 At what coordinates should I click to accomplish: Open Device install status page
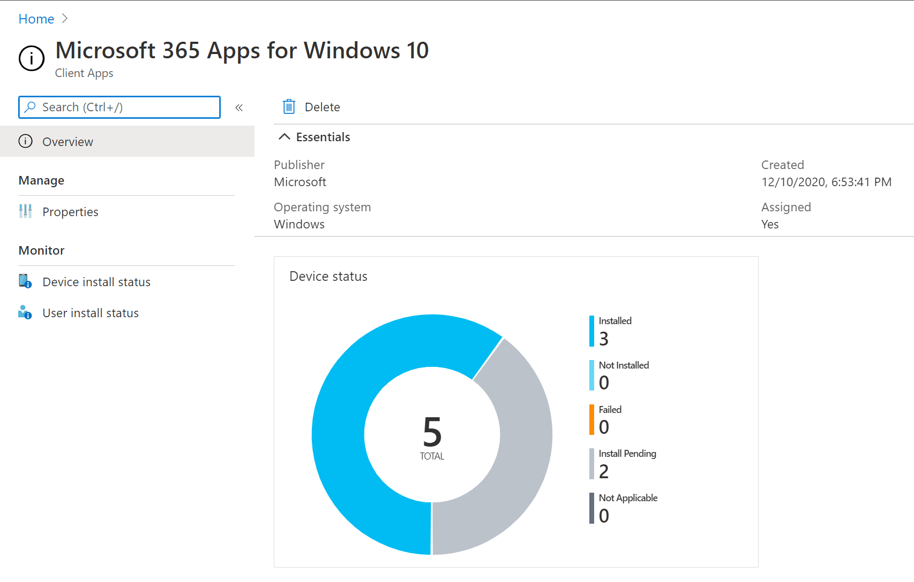tap(127, 281)
